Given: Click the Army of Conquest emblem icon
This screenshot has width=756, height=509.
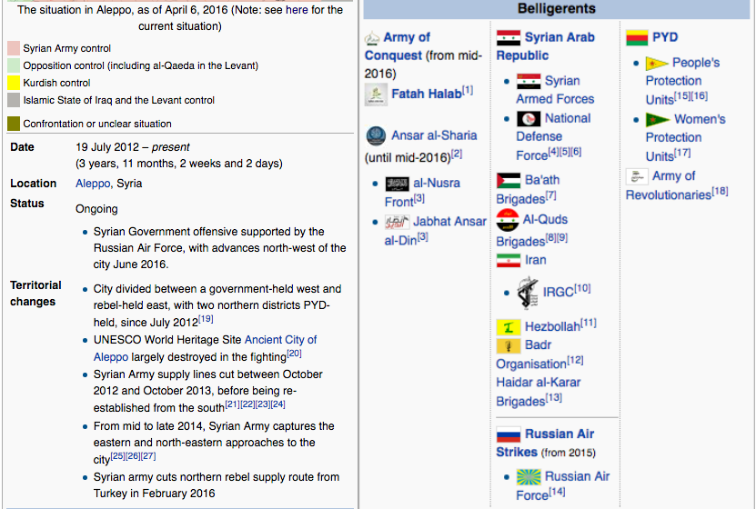Looking at the screenshot, I should pyautogui.click(x=372, y=37).
